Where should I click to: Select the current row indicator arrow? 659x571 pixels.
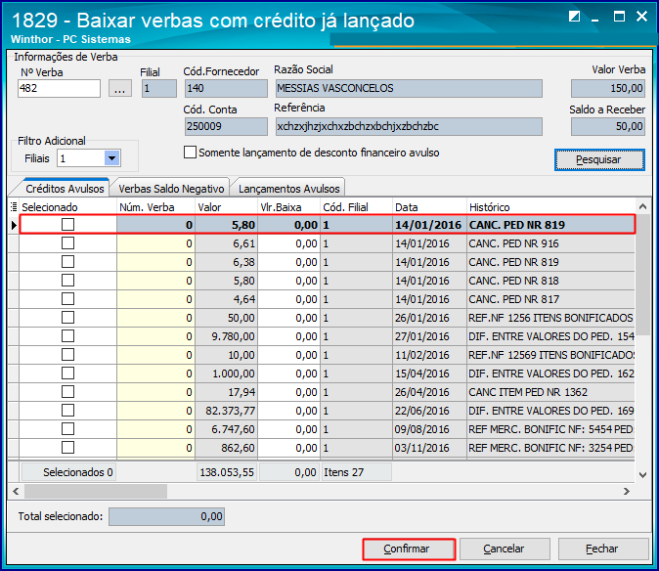(14, 225)
